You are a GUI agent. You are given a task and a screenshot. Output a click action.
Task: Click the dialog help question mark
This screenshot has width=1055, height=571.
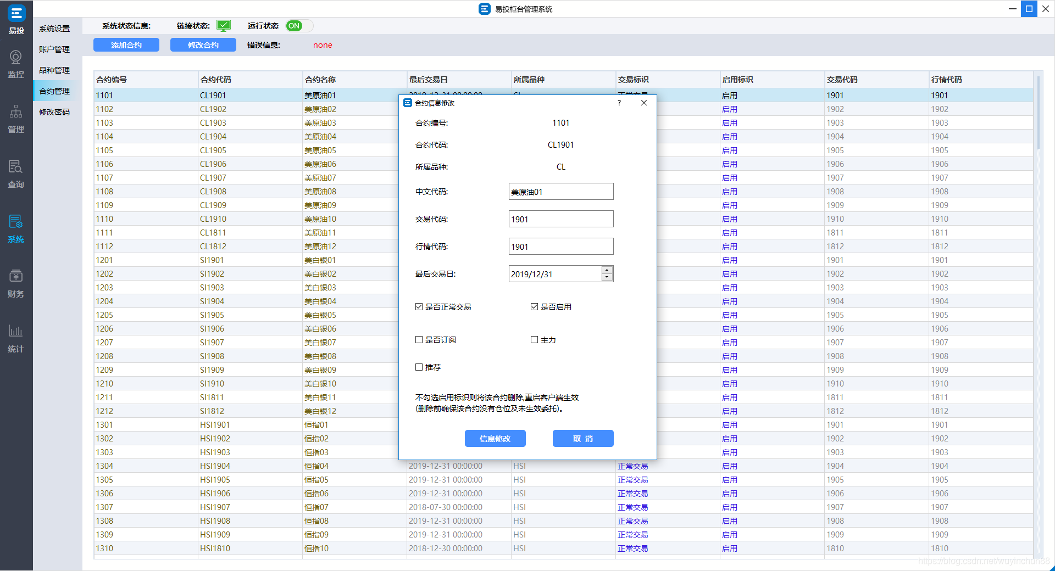click(x=619, y=103)
